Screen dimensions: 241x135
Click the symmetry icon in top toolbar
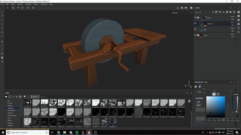18,8
